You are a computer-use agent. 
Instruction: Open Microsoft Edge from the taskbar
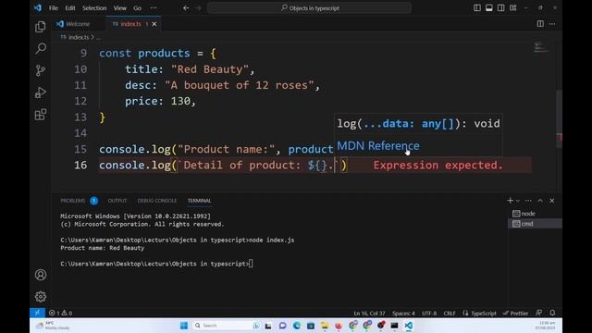(x=296, y=326)
